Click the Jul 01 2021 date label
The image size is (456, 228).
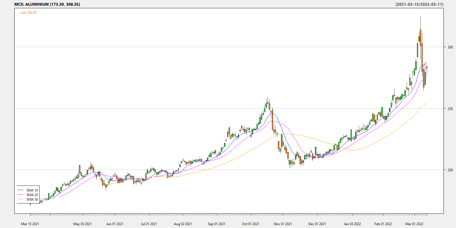(x=149, y=224)
